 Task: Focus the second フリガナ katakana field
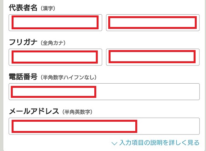(x=153, y=57)
